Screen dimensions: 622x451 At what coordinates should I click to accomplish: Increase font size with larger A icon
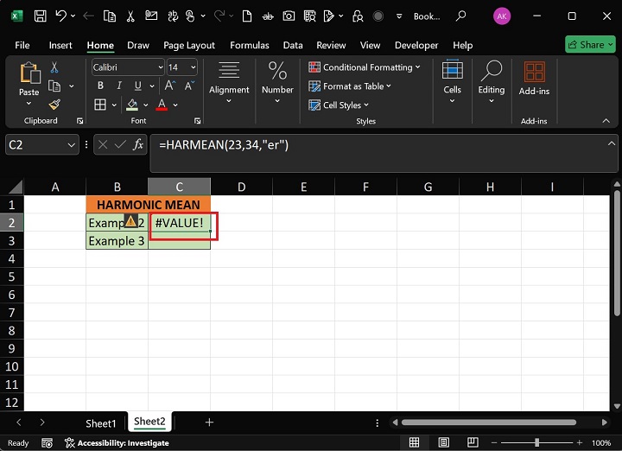[170, 86]
